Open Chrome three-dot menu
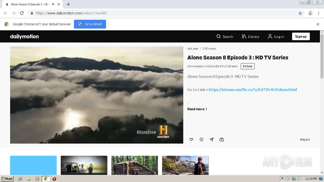Viewport: 324px width, 182px height. pos(318,13)
